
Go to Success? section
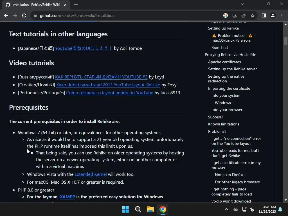click(216, 117)
